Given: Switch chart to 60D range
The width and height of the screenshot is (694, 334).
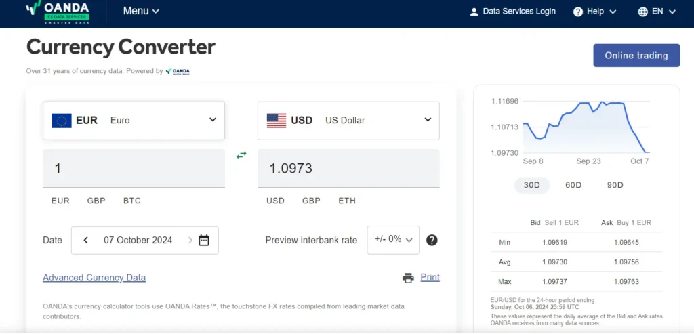Looking at the screenshot, I should [573, 186].
